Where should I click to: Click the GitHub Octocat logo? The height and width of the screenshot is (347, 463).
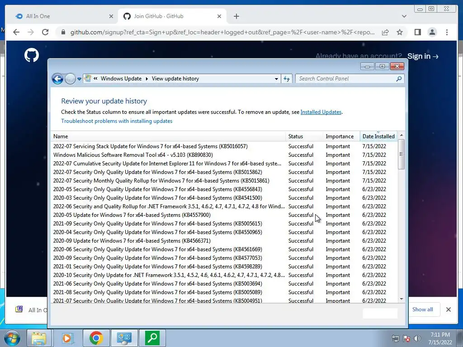tap(32, 55)
